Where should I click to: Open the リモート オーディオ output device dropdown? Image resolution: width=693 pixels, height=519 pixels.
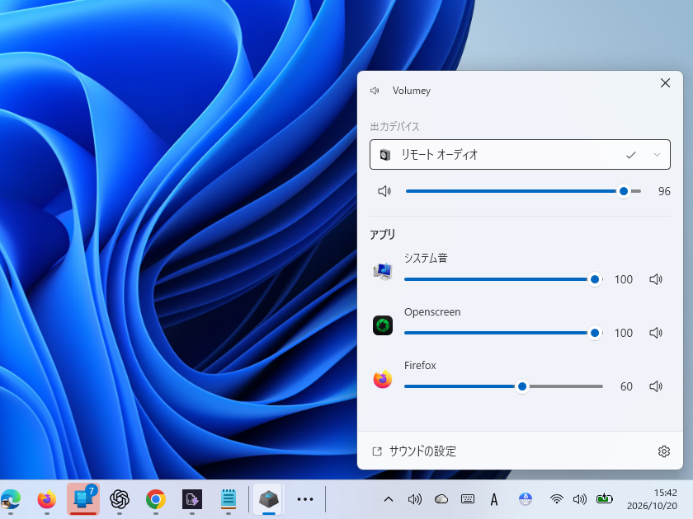(520, 155)
